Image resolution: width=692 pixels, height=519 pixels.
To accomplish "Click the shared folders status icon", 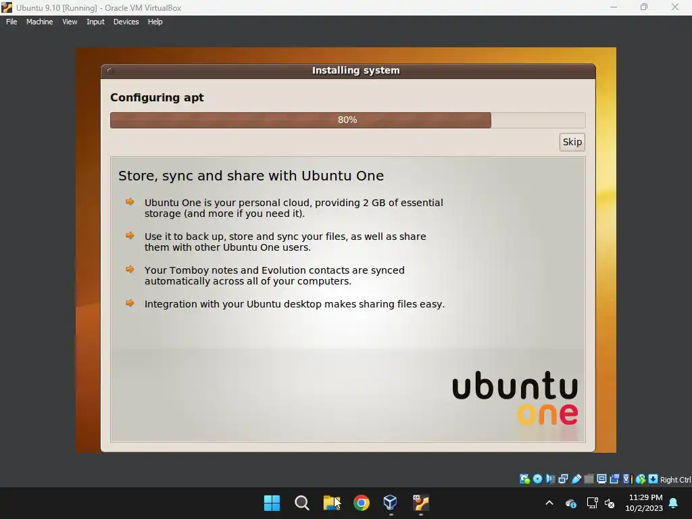I will click(x=589, y=479).
